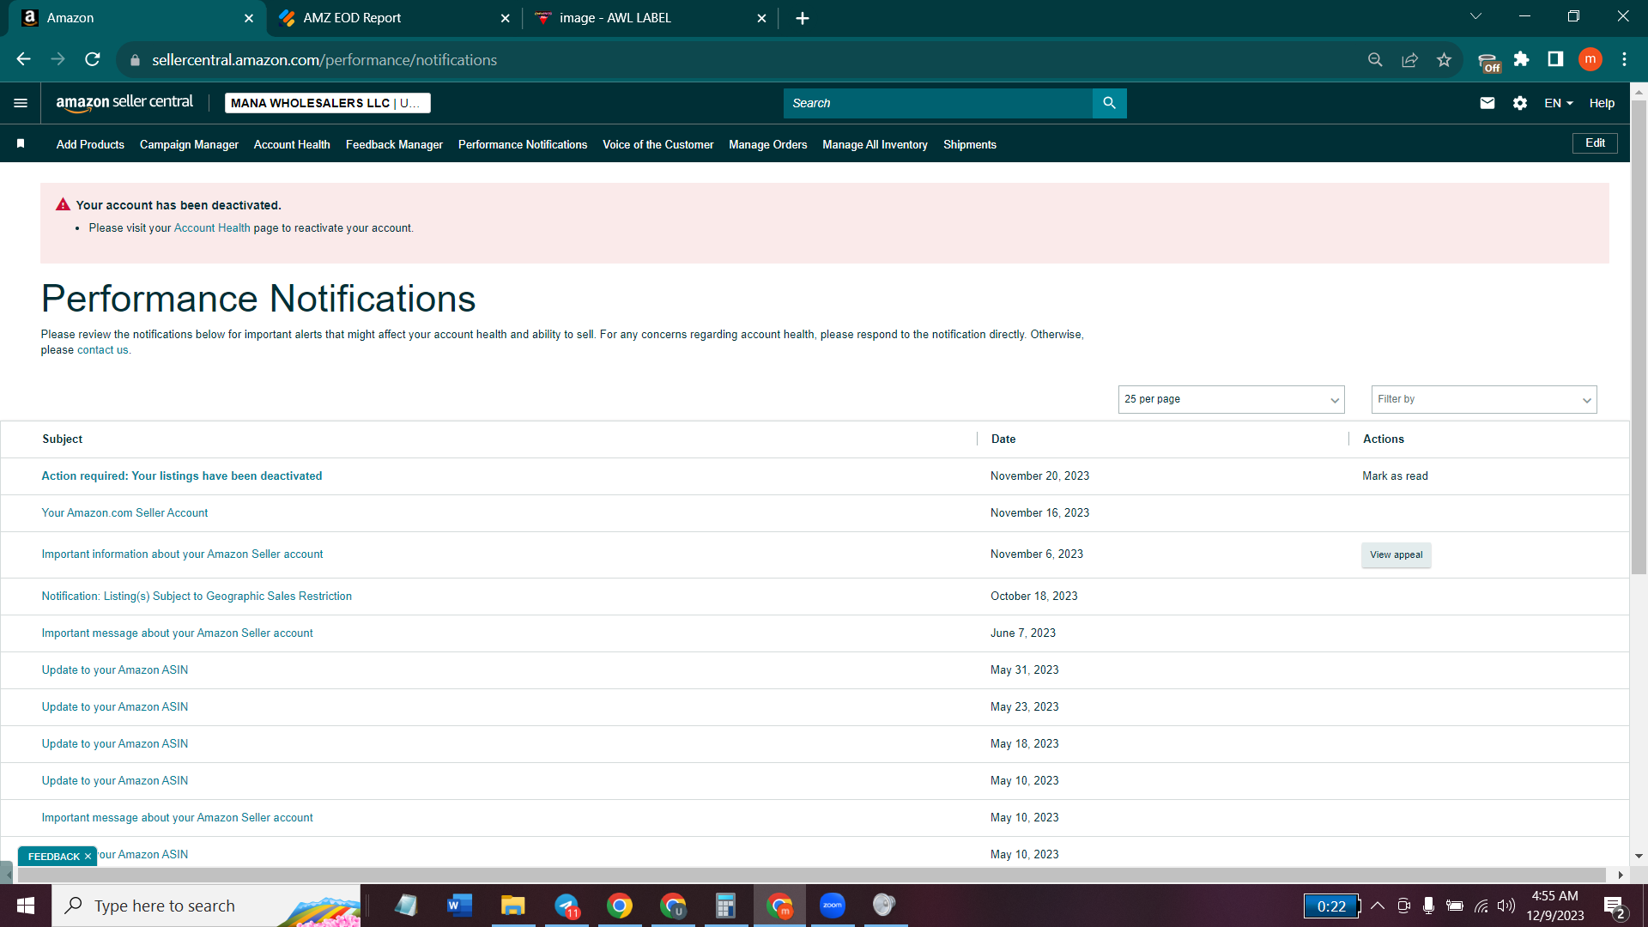Open Account Health in the navigation bar

292,144
